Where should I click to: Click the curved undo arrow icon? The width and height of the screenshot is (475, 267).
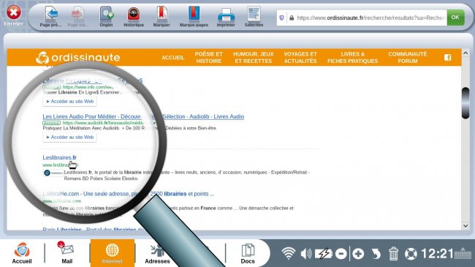click(376, 254)
